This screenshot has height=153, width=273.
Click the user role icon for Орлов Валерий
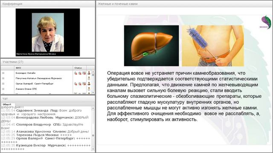(89, 84)
